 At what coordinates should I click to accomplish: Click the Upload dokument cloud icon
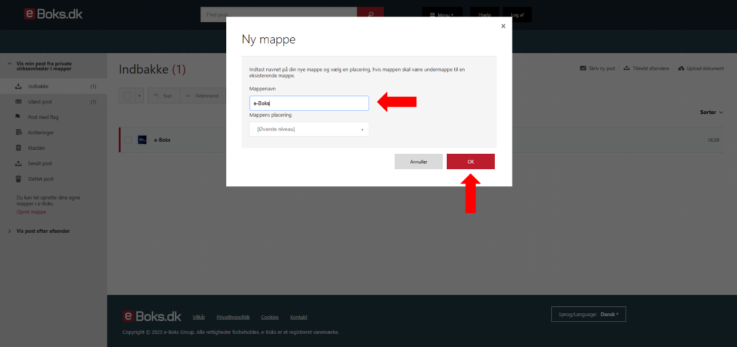(x=681, y=69)
